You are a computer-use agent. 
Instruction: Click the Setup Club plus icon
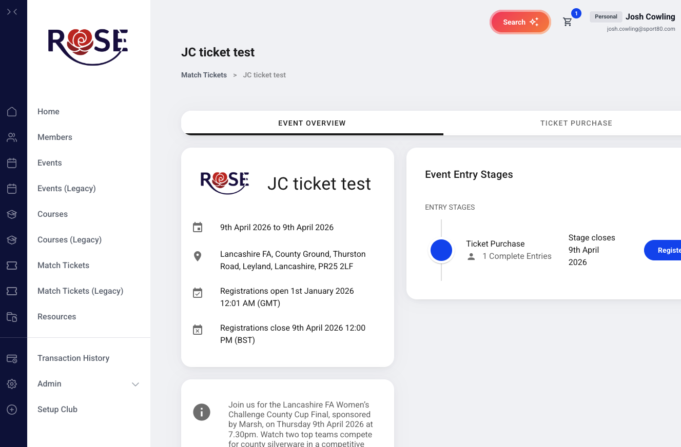coord(12,410)
